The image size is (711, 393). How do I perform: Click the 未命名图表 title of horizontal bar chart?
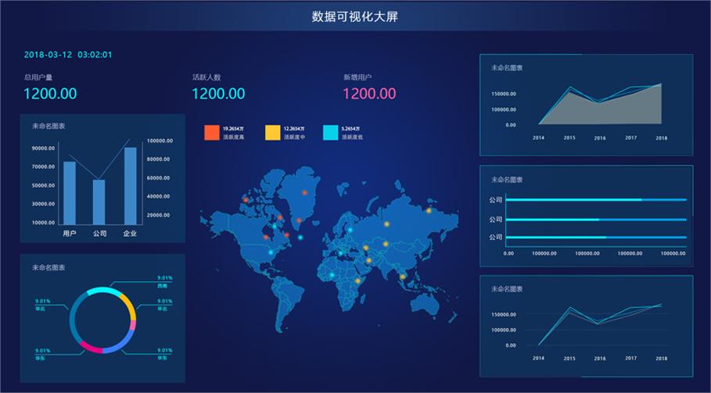(x=507, y=180)
